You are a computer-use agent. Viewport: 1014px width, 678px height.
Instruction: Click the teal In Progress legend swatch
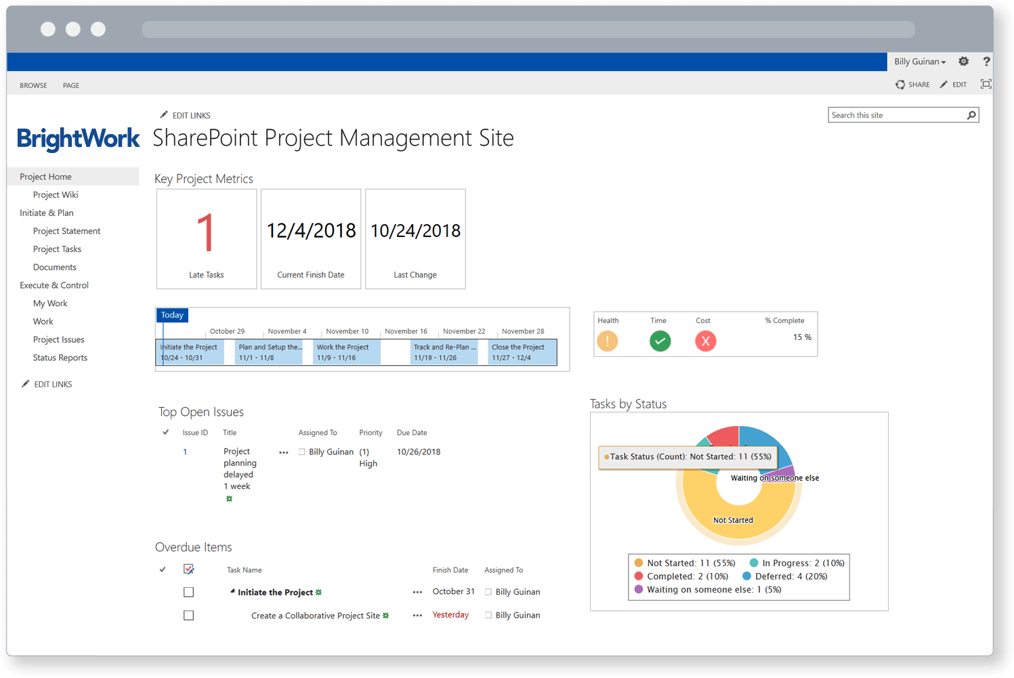754,563
